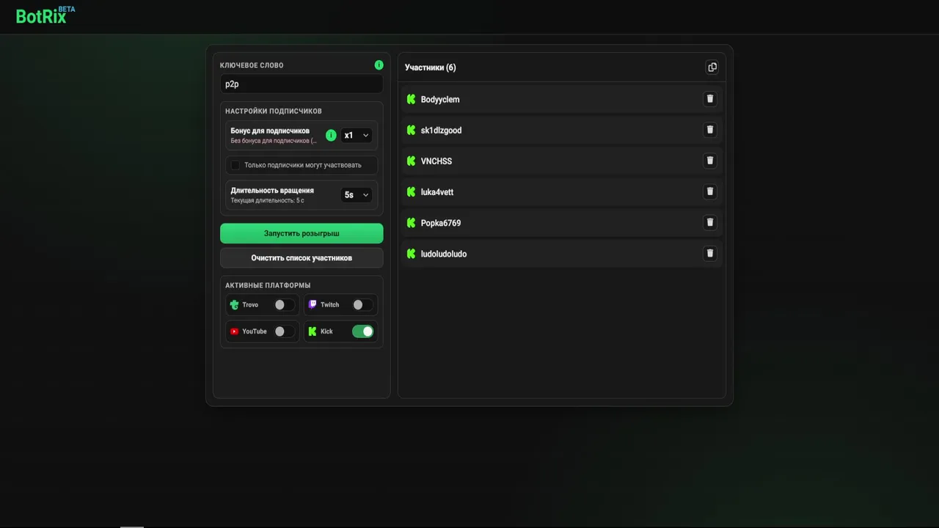Select the participant name sk1dlzgood
939x528 pixels.
tap(441, 131)
